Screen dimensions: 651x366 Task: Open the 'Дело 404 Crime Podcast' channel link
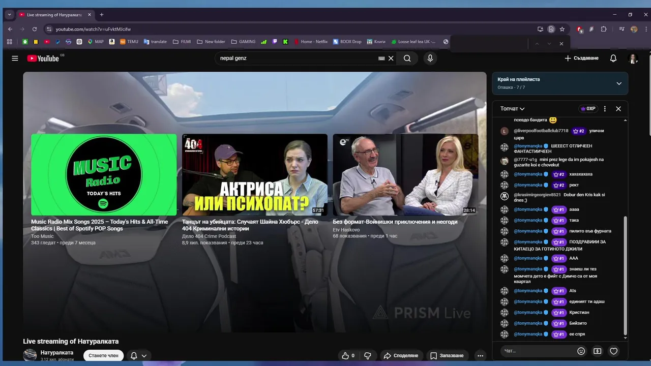coord(209,236)
